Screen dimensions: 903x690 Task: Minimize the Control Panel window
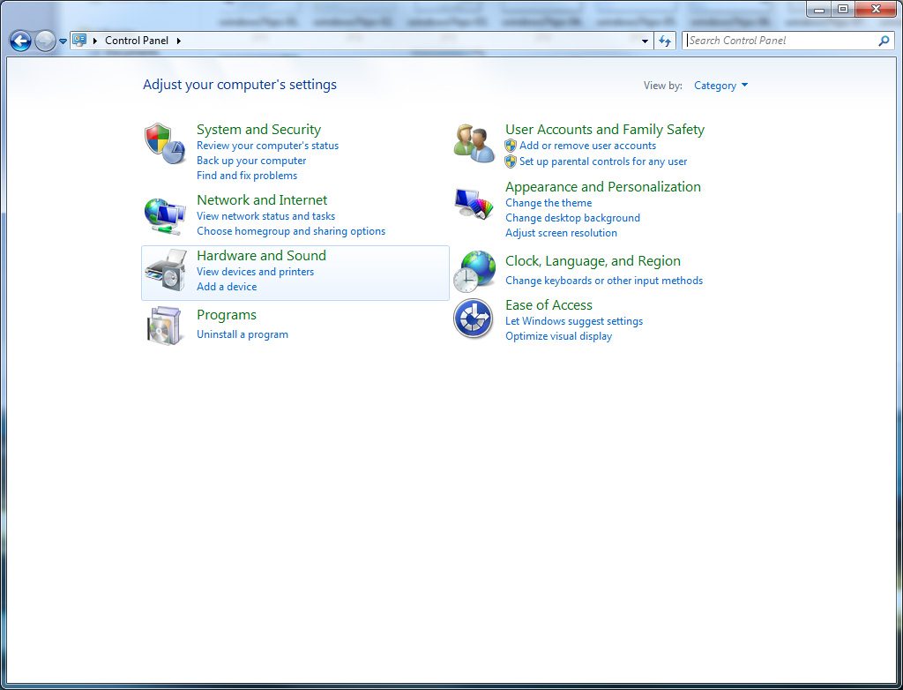[819, 9]
